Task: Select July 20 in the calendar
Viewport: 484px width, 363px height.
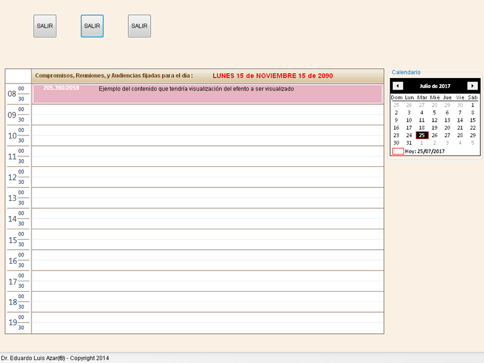Action: pyautogui.click(x=447, y=128)
